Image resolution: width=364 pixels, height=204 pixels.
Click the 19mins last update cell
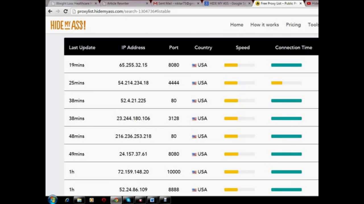pyautogui.click(x=77, y=65)
